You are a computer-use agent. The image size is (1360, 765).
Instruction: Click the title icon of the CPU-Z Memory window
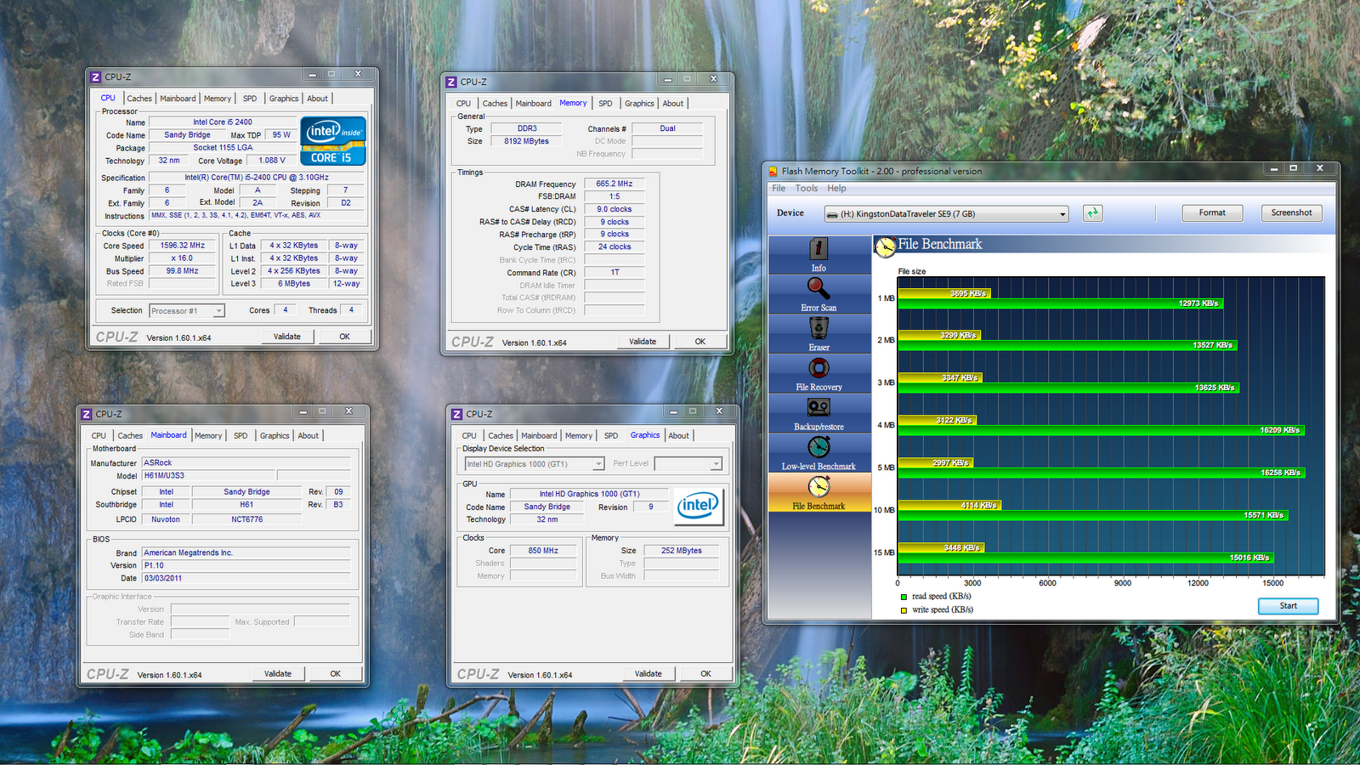pyautogui.click(x=451, y=82)
